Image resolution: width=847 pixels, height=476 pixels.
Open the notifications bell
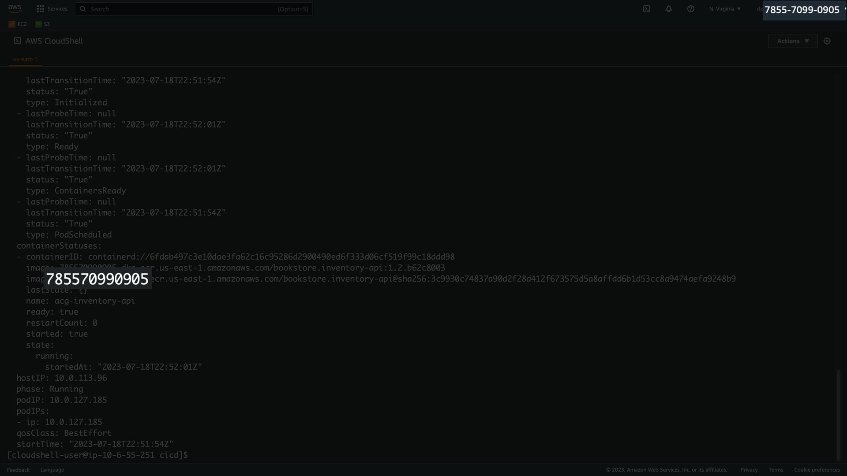click(668, 9)
